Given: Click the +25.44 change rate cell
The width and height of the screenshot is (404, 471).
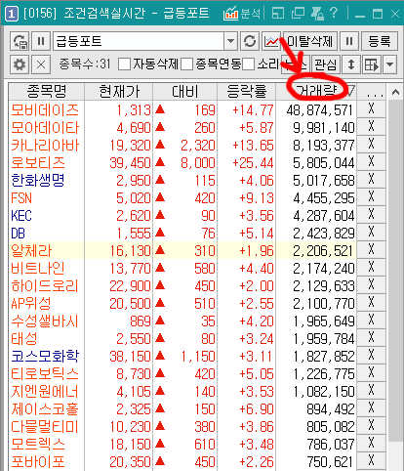Looking at the screenshot, I should point(253,163).
